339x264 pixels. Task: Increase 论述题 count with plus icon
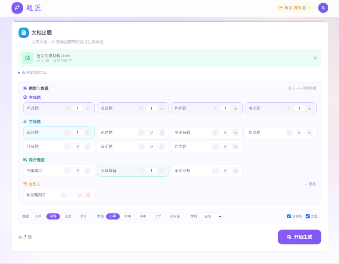pos(162,133)
